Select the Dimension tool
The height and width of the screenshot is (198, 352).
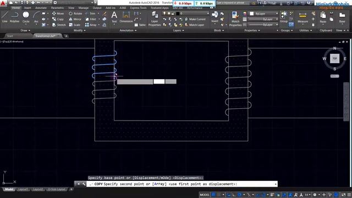pyautogui.click(x=126, y=17)
